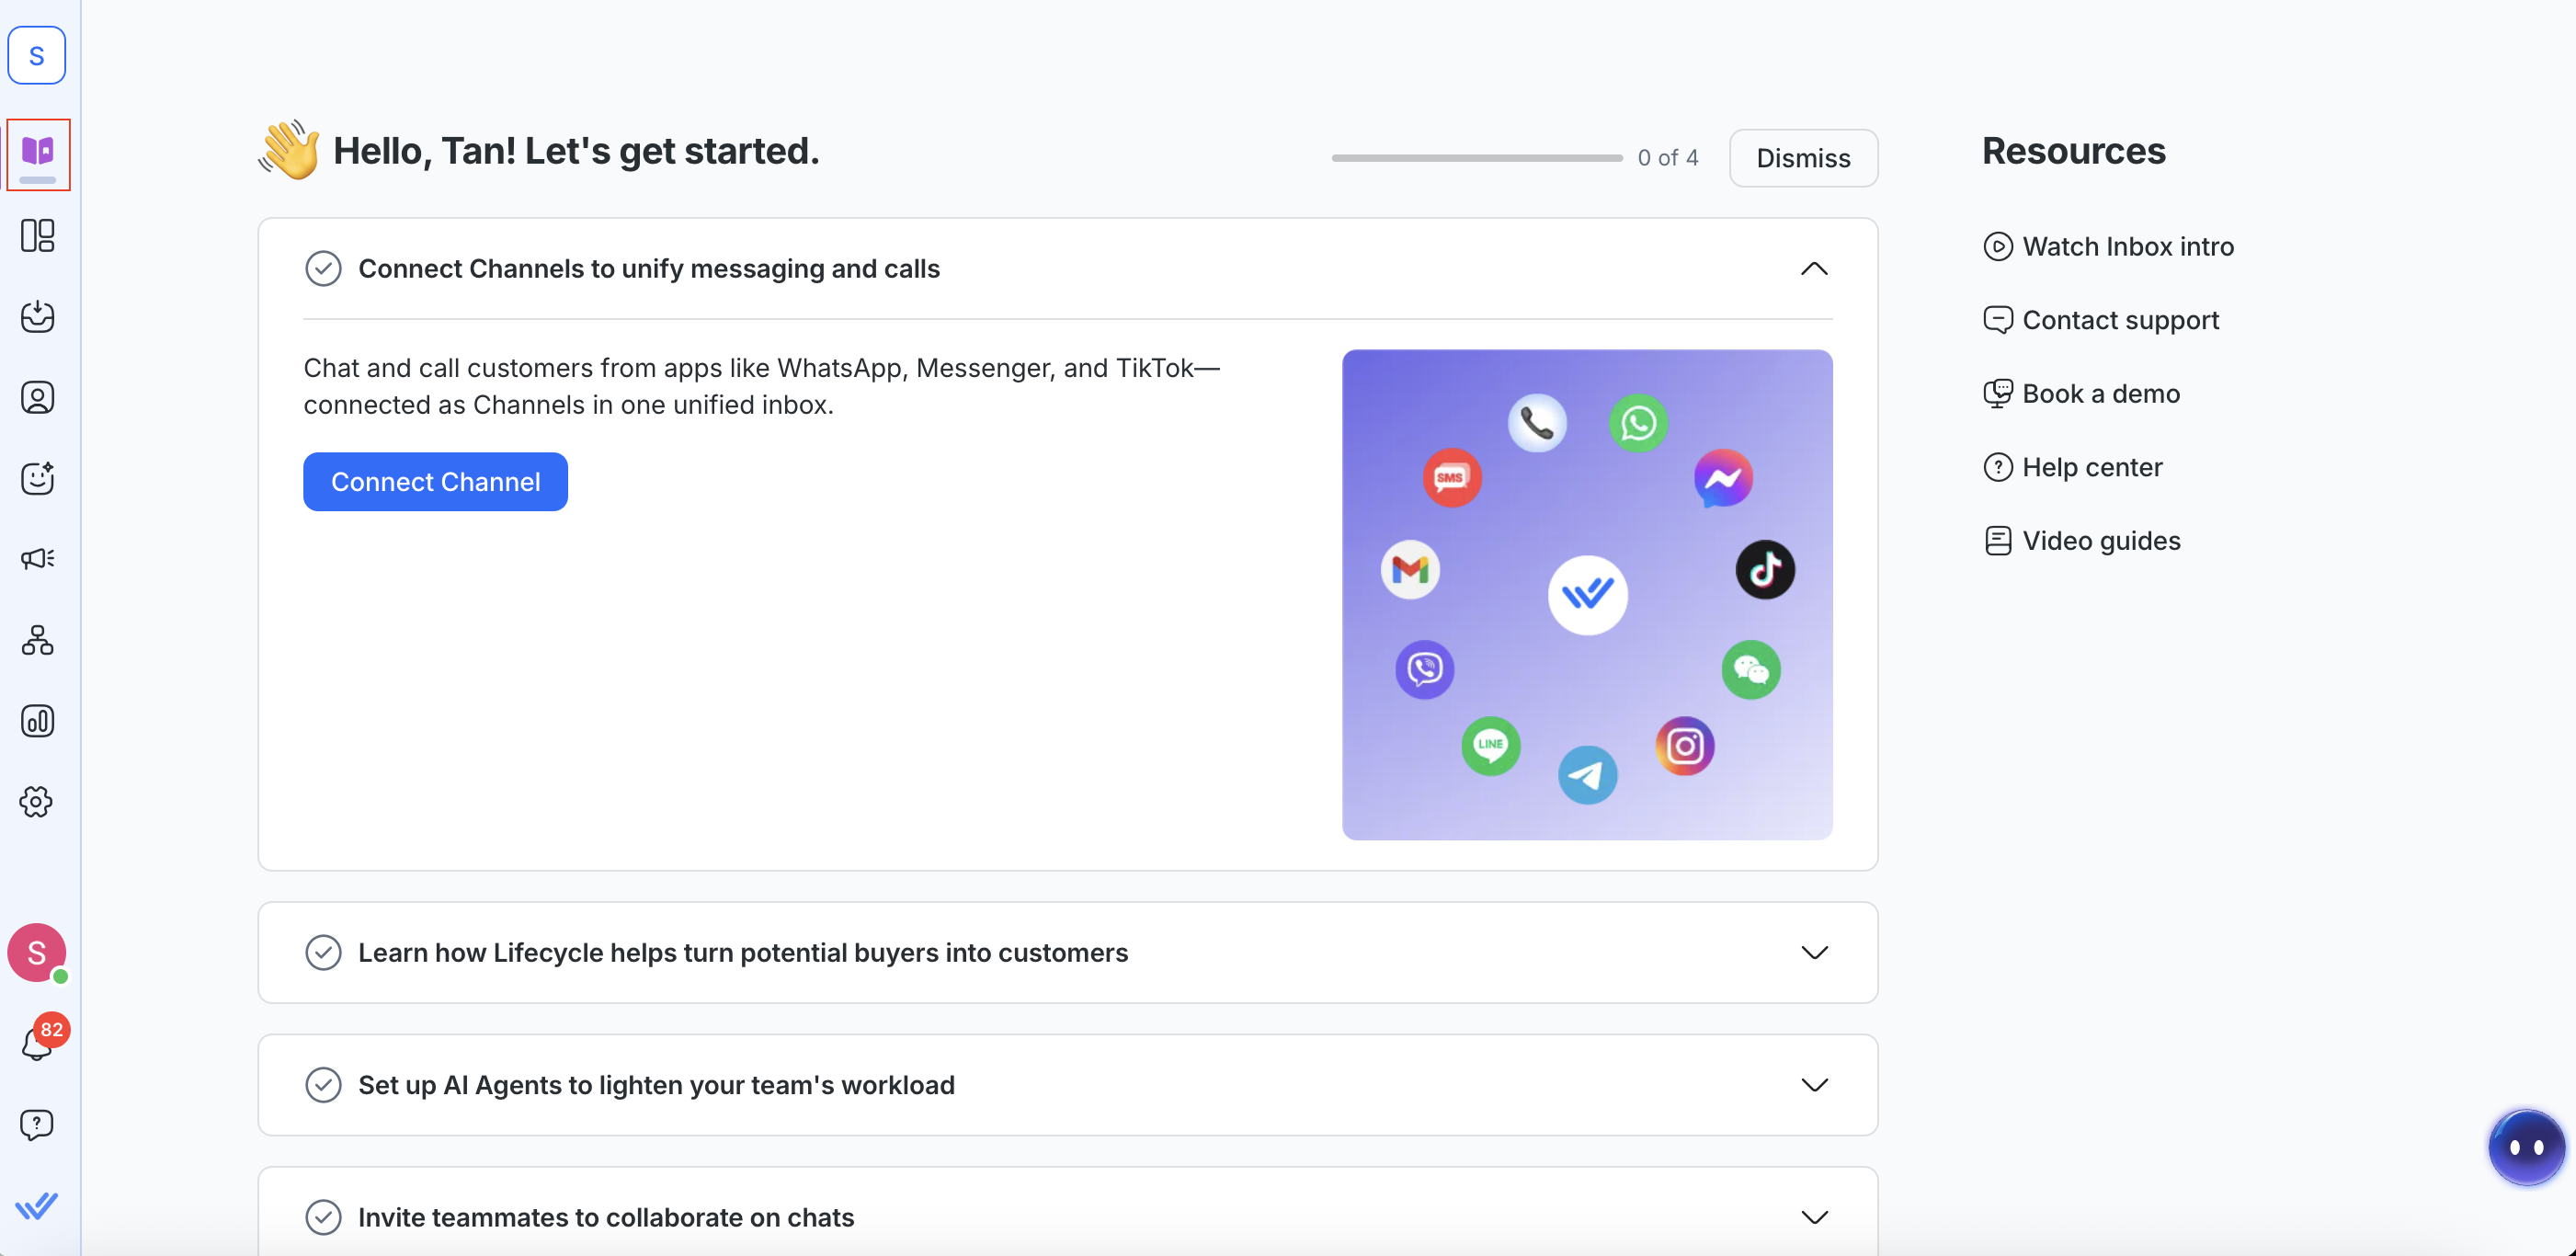Open the Reports chart icon
The image size is (2576, 1256).
(x=37, y=721)
